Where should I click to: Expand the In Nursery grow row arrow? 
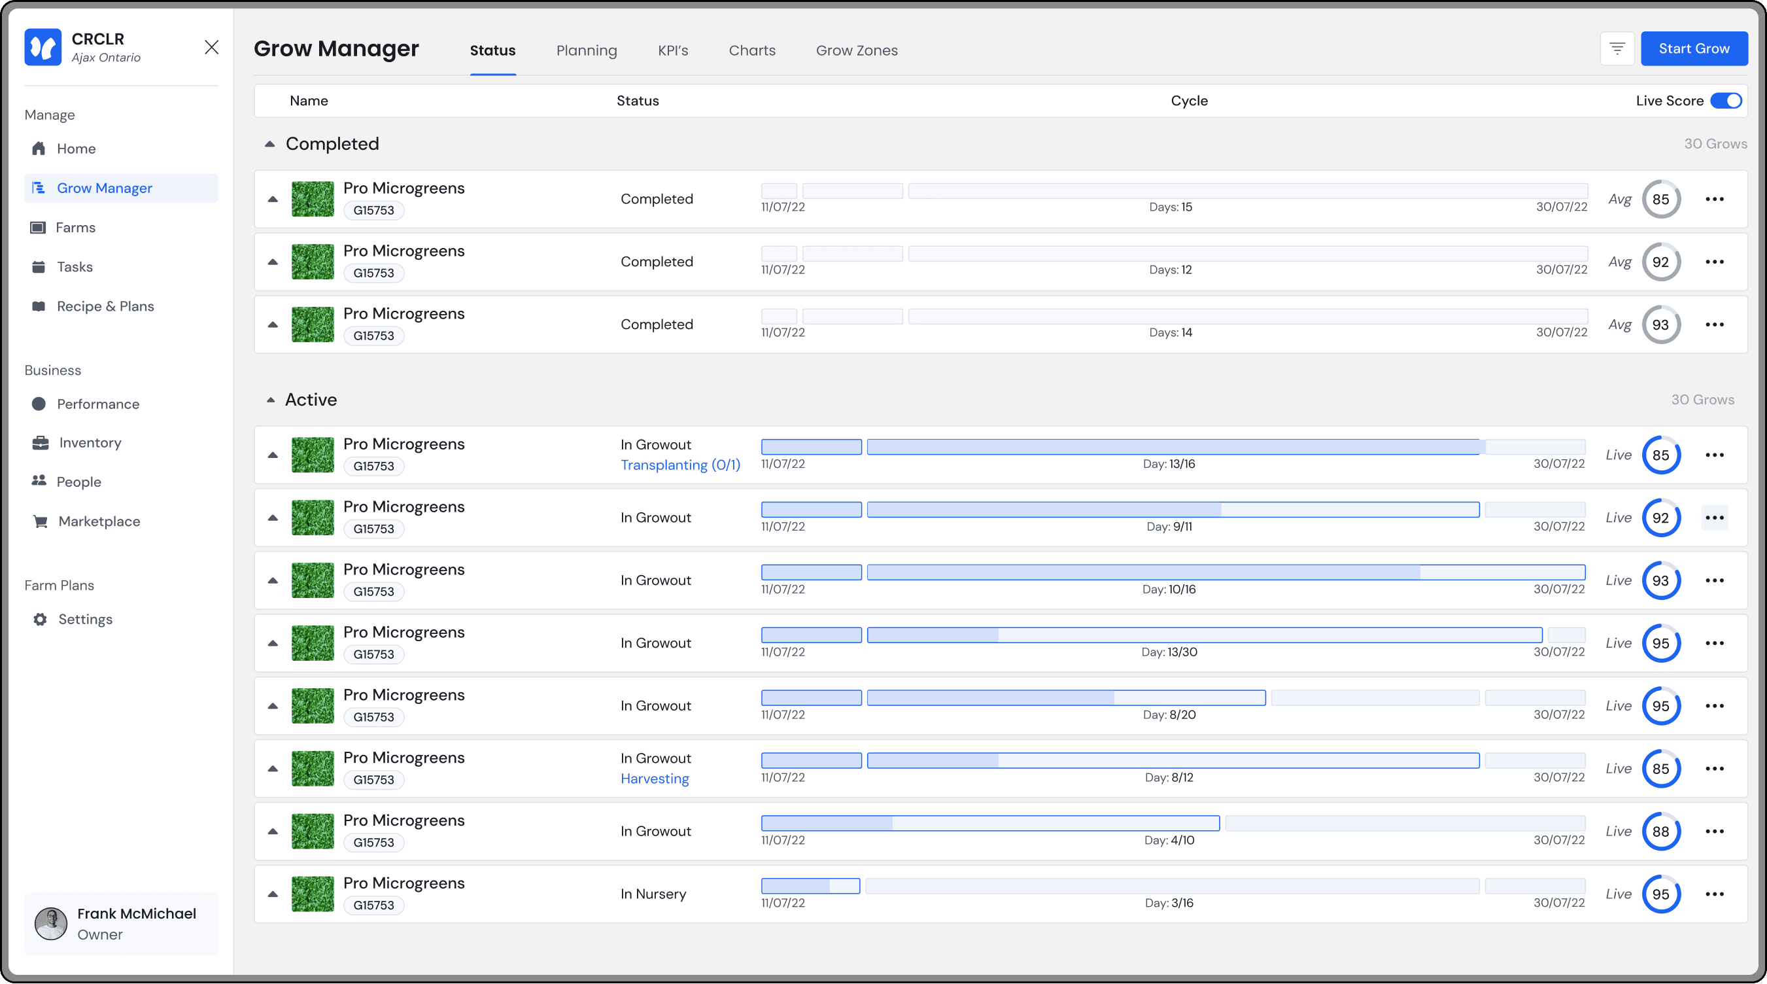tap(273, 894)
